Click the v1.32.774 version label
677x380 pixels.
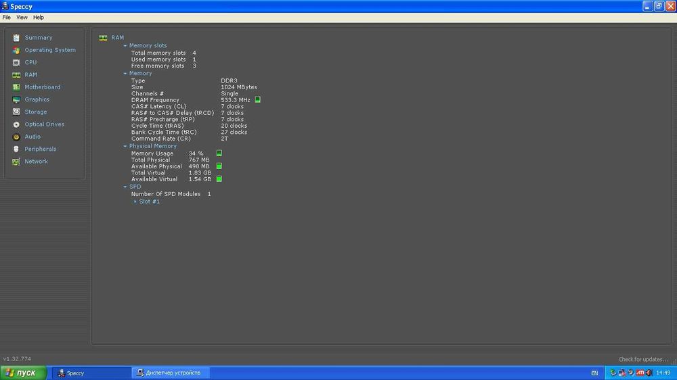pyautogui.click(x=18, y=359)
